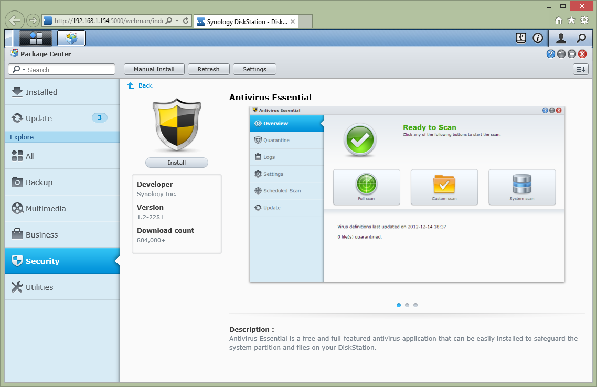Show third screenshot via last dot
The image size is (597, 387).
415,305
